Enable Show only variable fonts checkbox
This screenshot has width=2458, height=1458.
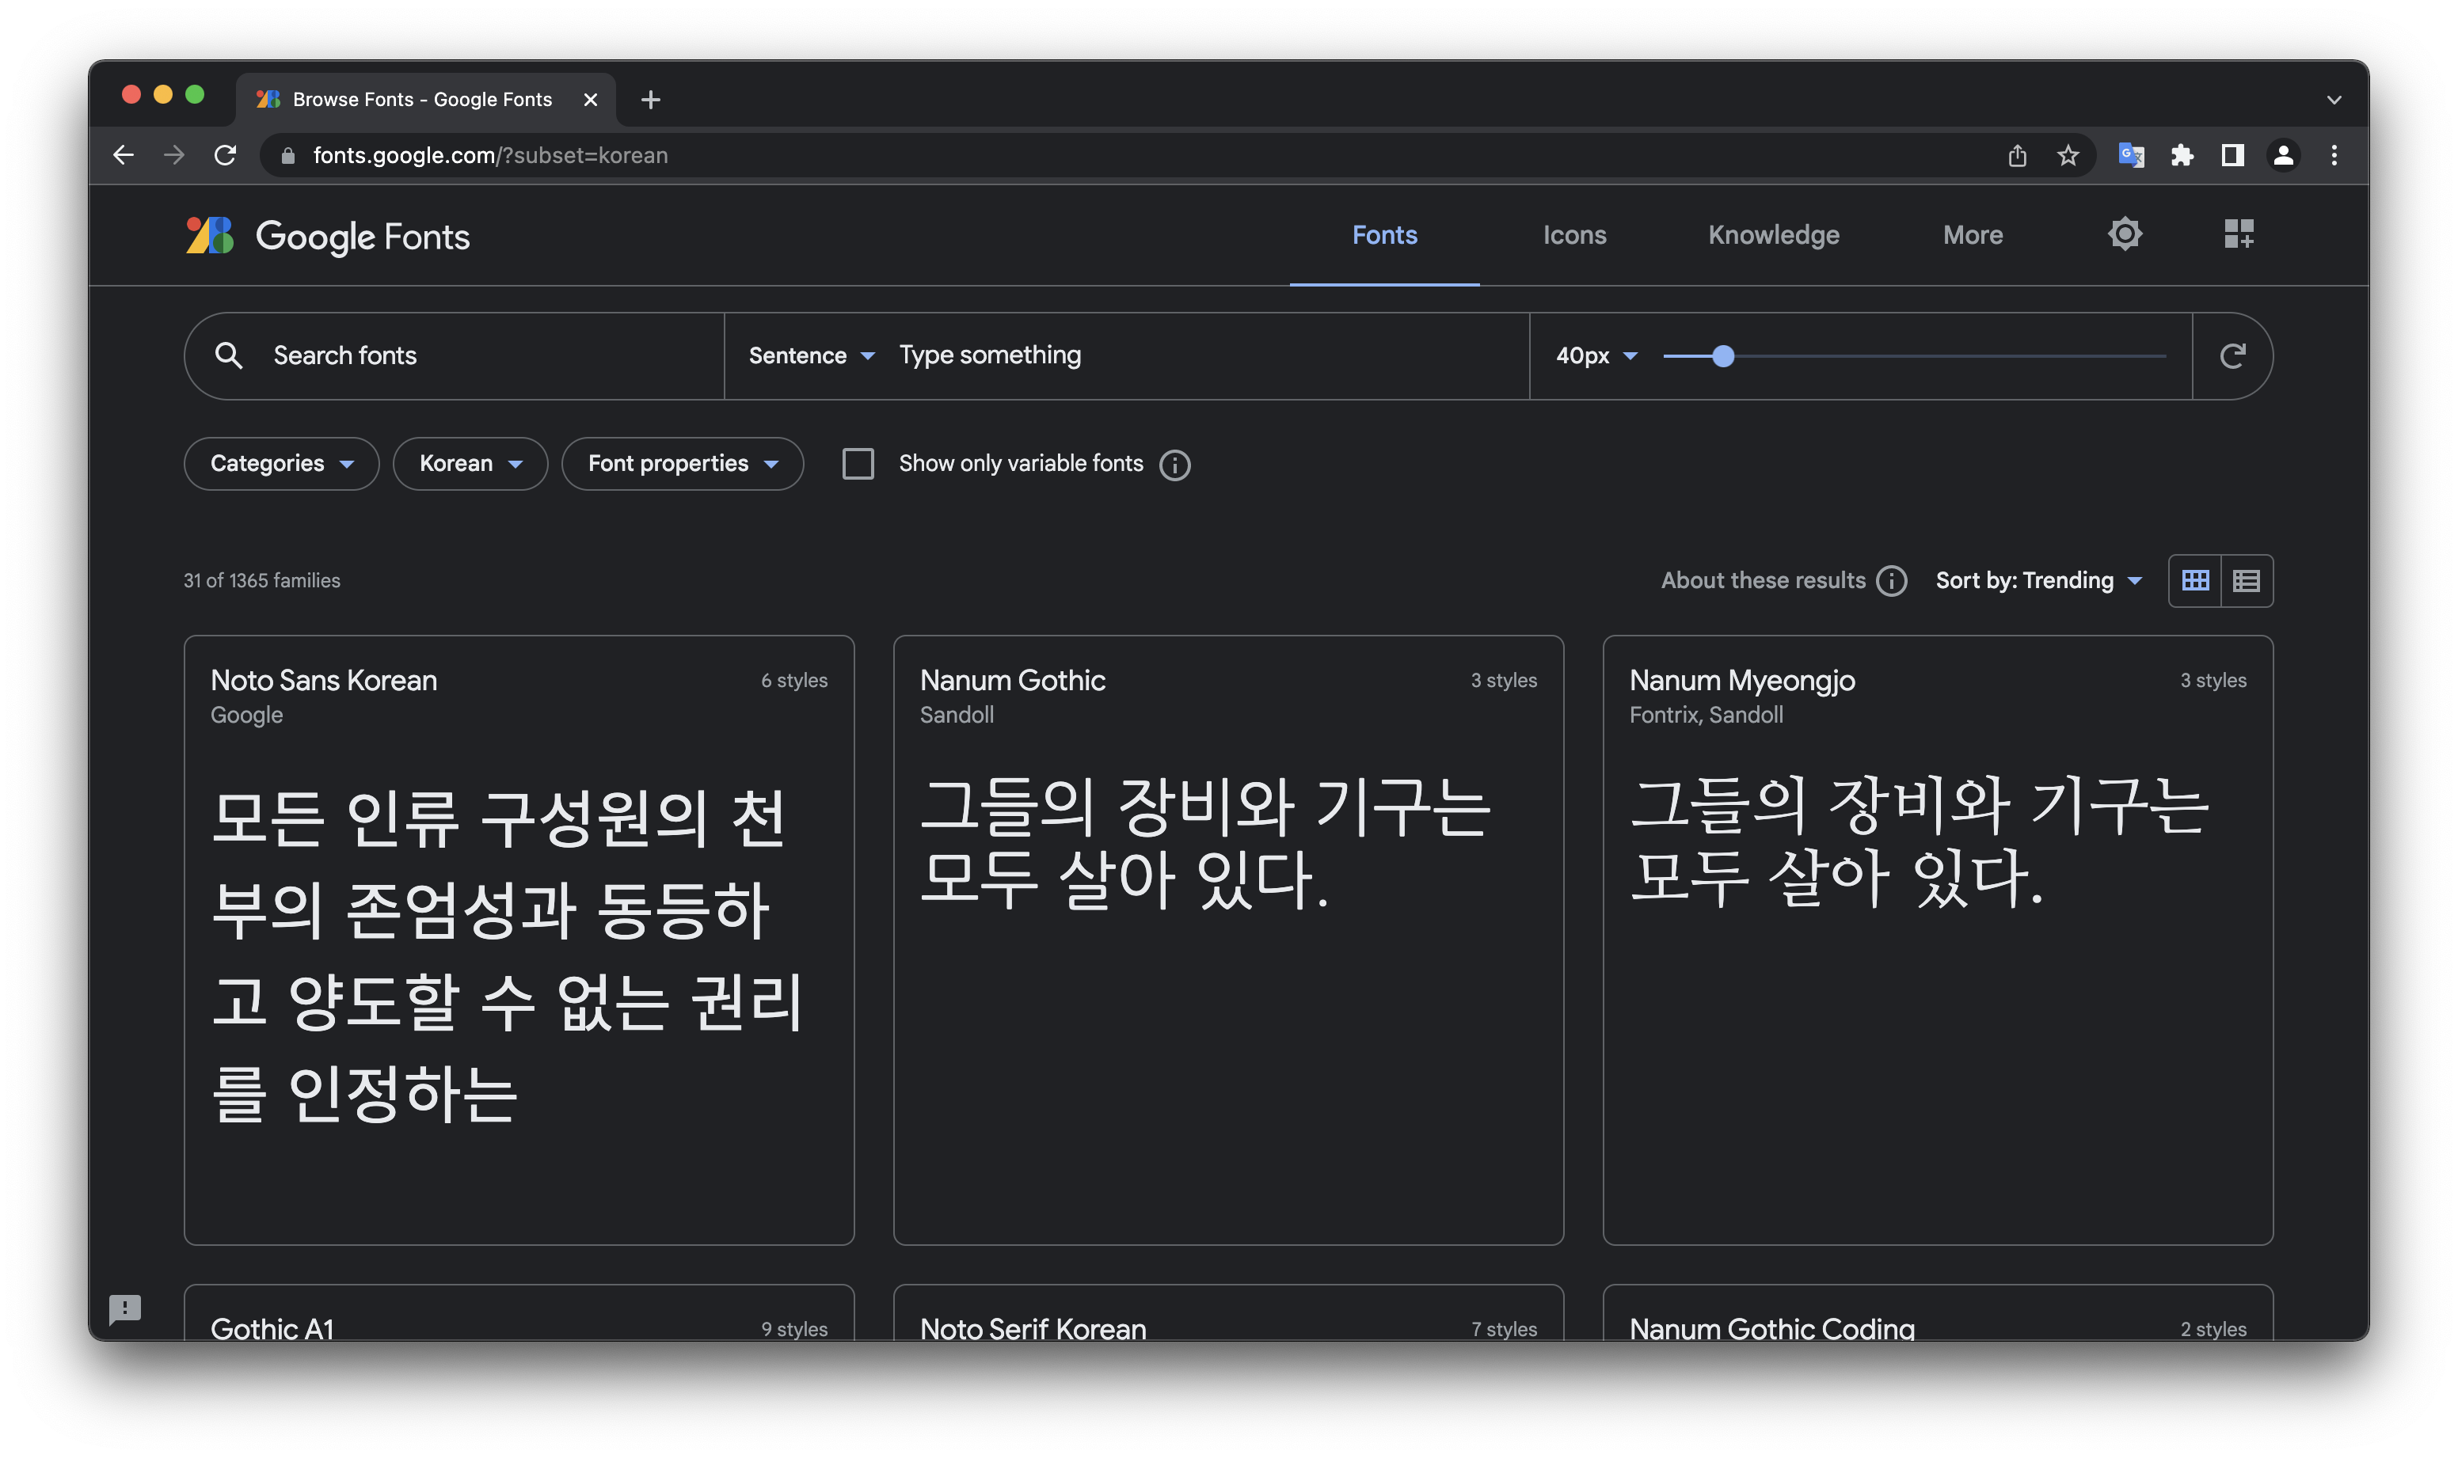(858, 464)
